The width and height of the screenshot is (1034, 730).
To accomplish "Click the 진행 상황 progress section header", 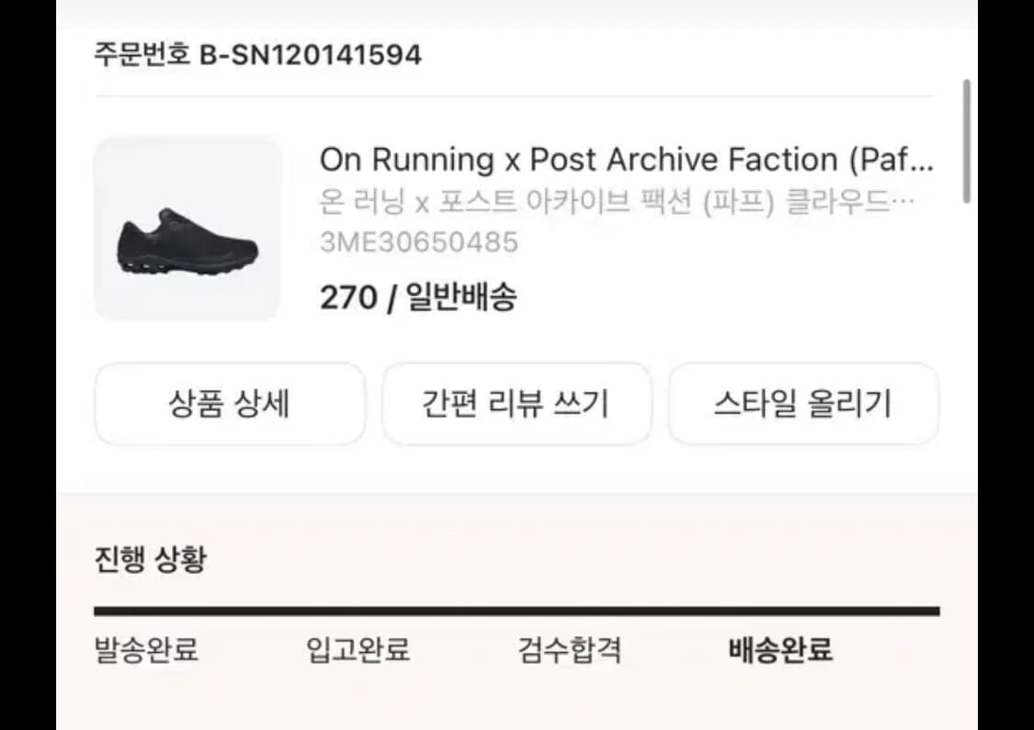I will [147, 555].
